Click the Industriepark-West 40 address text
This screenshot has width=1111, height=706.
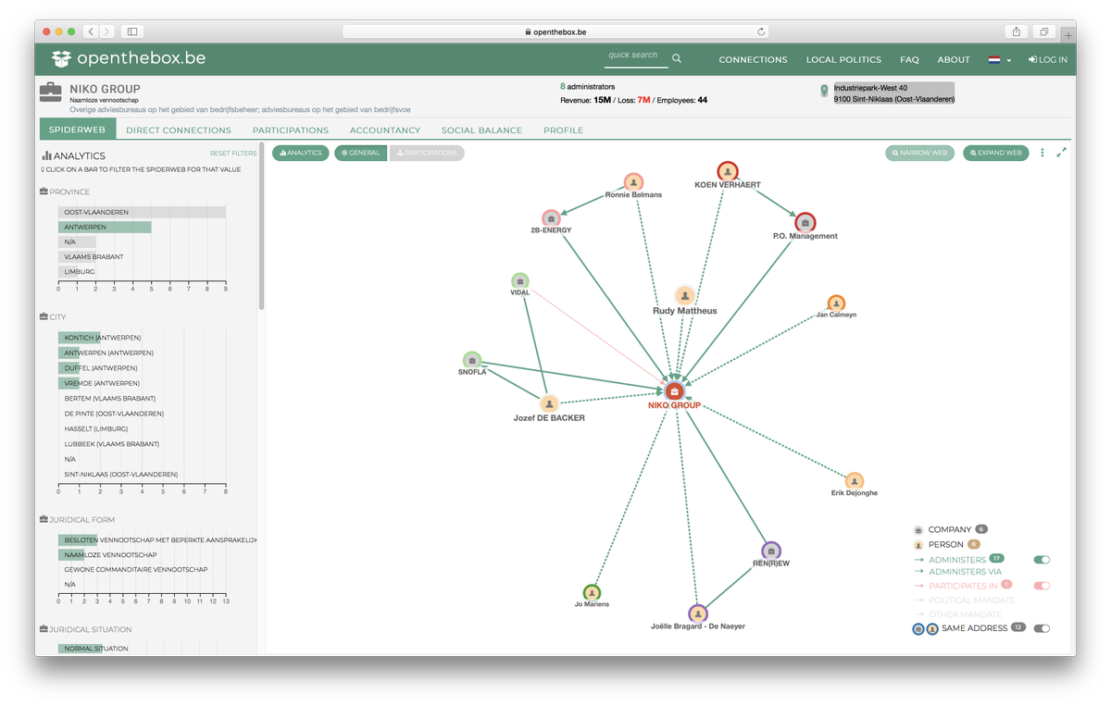[x=870, y=88]
